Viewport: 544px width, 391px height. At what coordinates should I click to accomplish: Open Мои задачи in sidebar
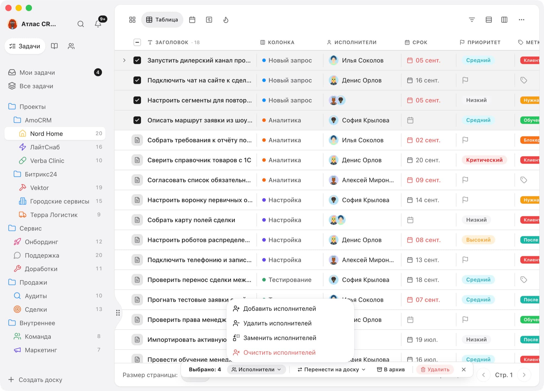(x=55, y=72)
